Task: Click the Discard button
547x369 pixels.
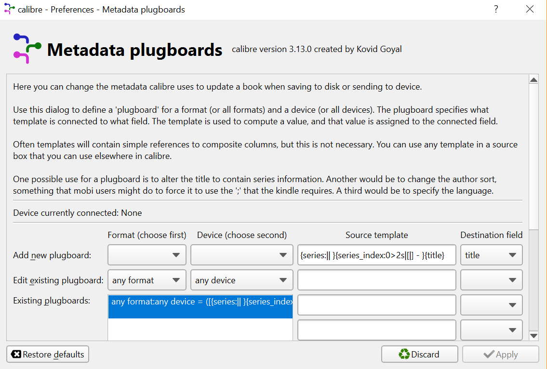Action: click(x=419, y=355)
